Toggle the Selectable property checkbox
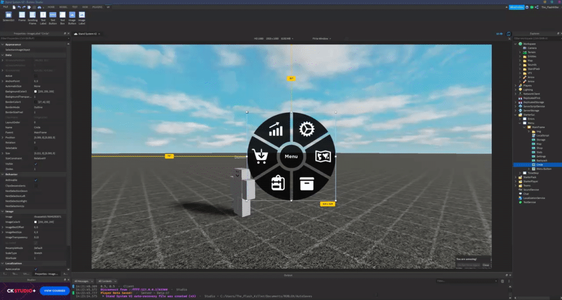This screenshot has height=300, width=562. 35,148
